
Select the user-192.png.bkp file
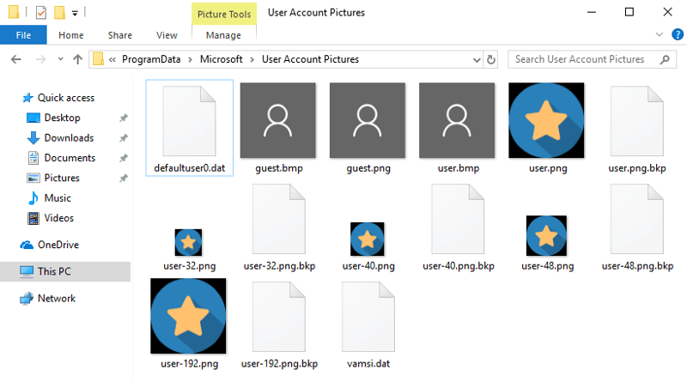(x=278, y=316)
